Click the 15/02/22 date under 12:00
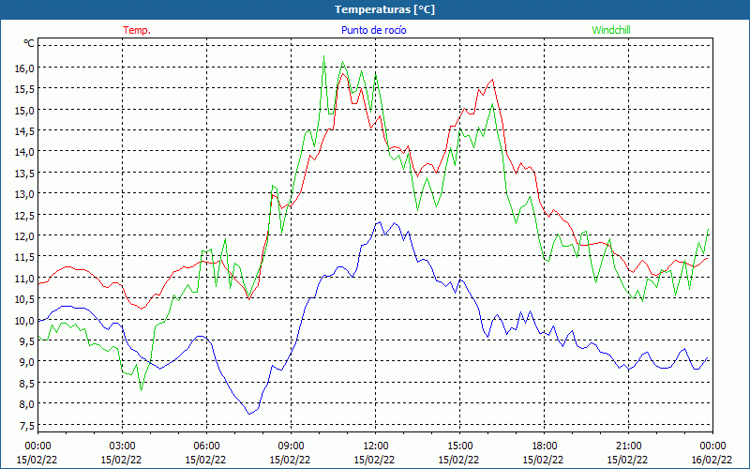Screen dimensions: 750x469 (x=374, y=460)
